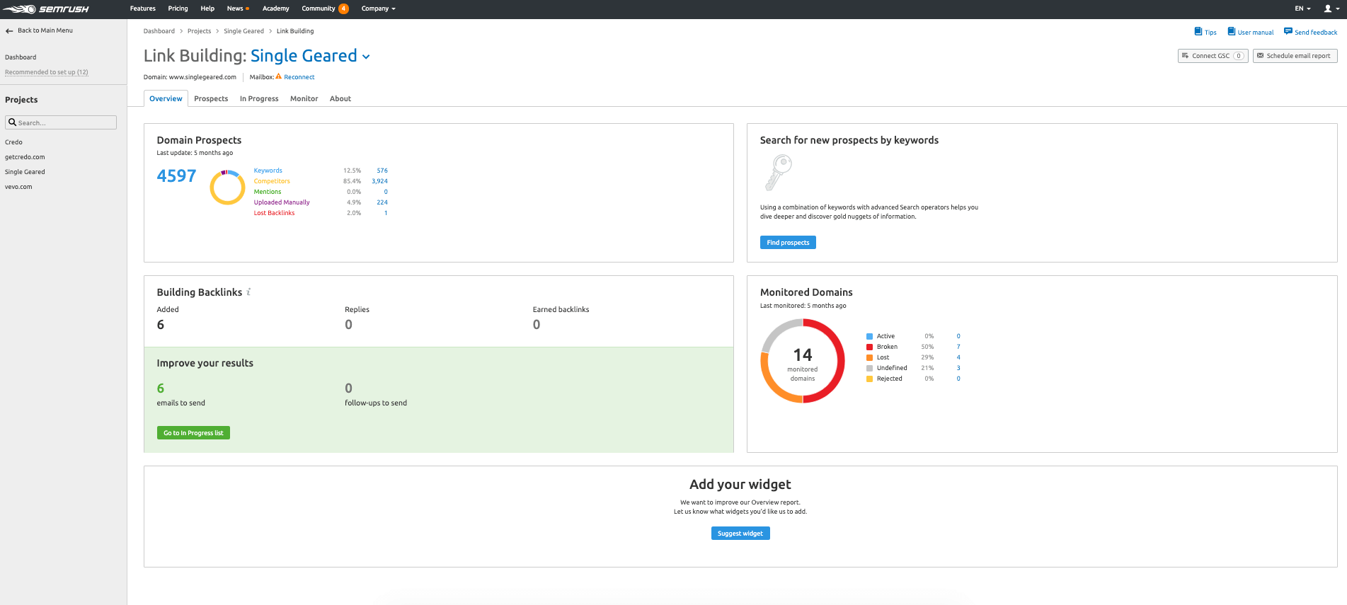This screenshot has width=1347, height=605.
Task: Click the Projects breadcrumb link
Action: (200, 31)
